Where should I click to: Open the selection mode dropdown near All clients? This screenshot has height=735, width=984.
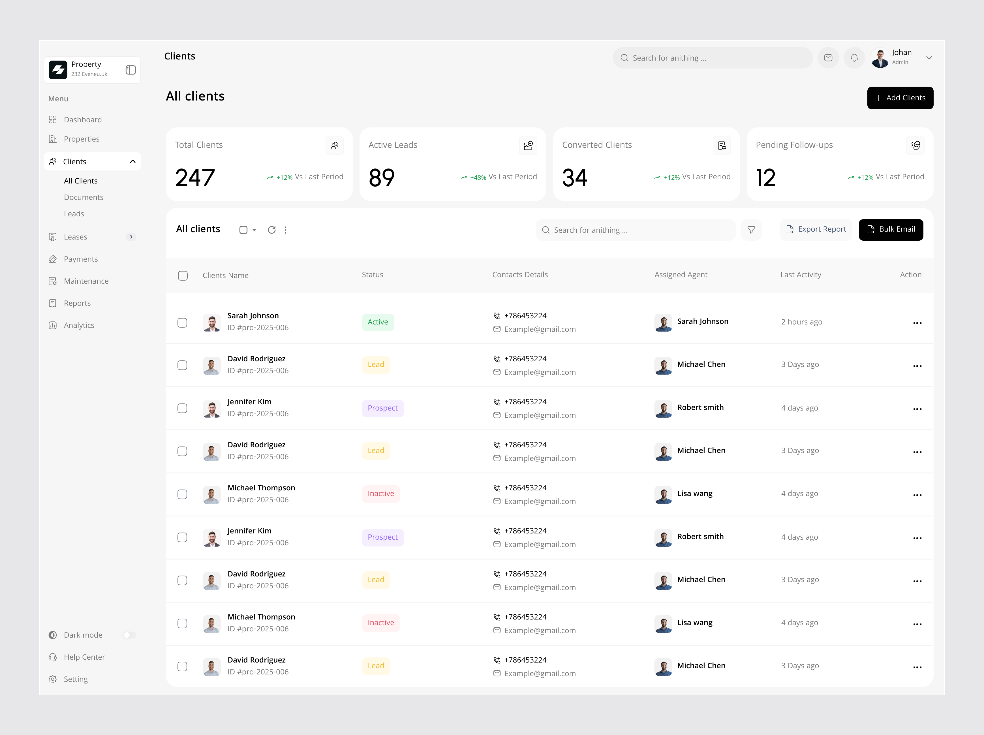pos(247,230)
